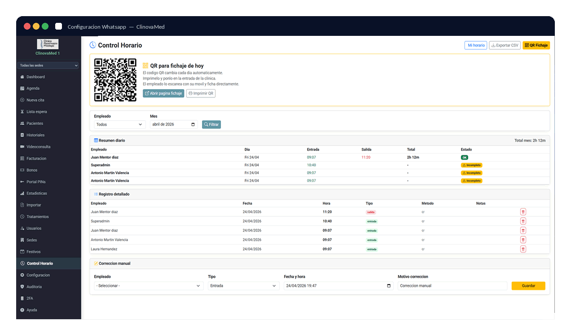Image resolution: width=571 pixels, height=334 pixels.
Task: Open the Tipo dropdown showing Entrada
Action: click(x=244, y=286)
